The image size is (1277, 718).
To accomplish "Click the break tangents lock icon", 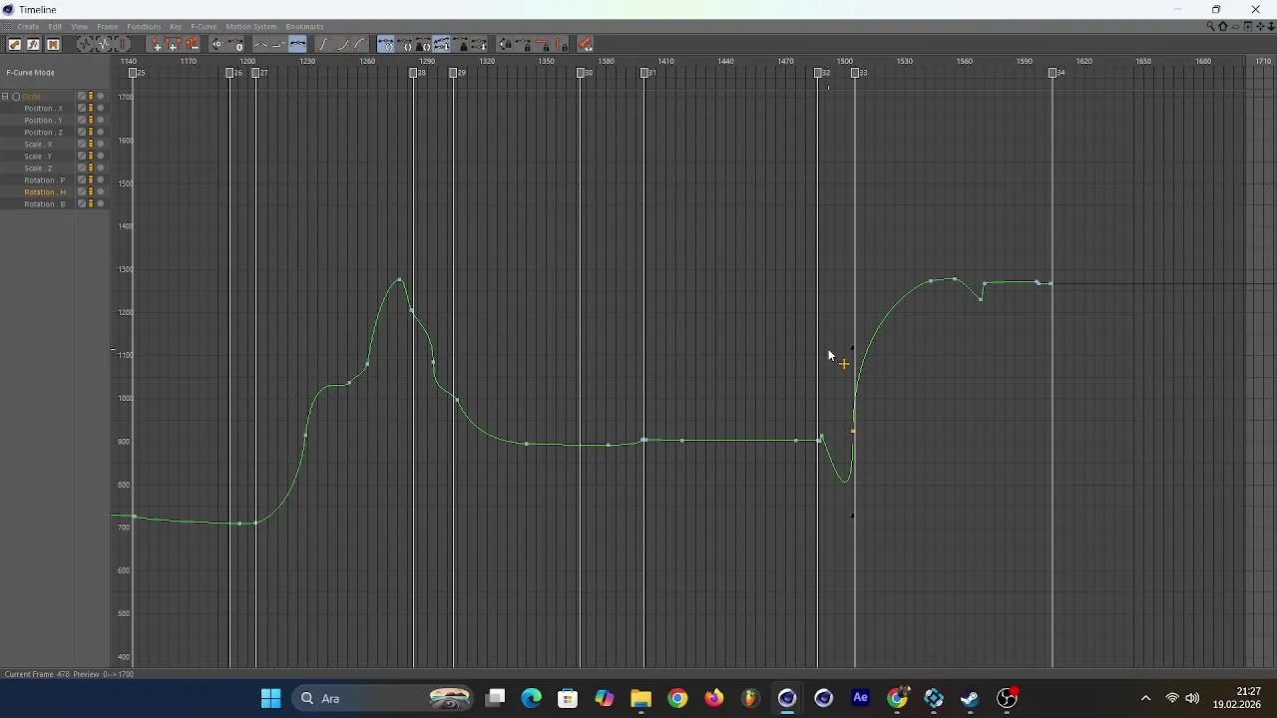I will [x=505, y=45].
